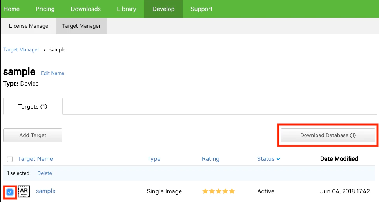Click the Target Manager breadcrumb link

point(21,50)
